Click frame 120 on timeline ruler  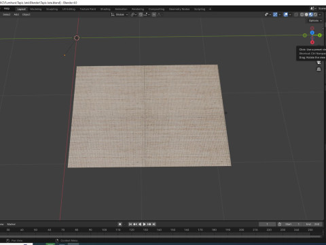pos(132,230)
